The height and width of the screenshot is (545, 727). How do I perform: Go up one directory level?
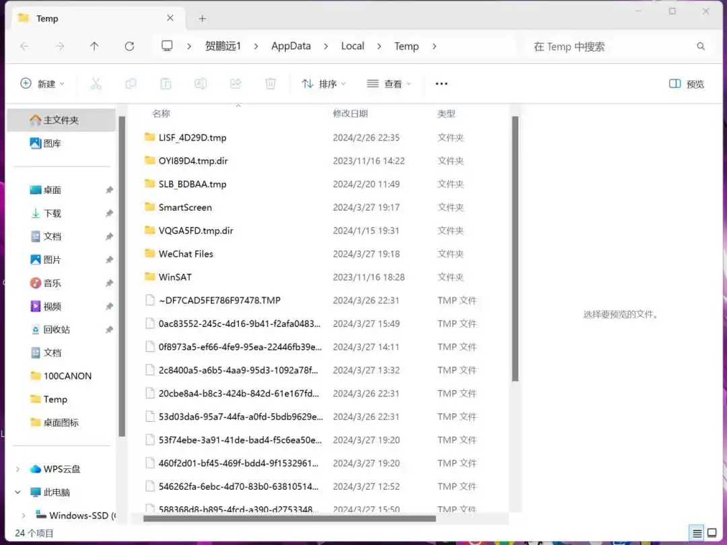tap(94, 46)
